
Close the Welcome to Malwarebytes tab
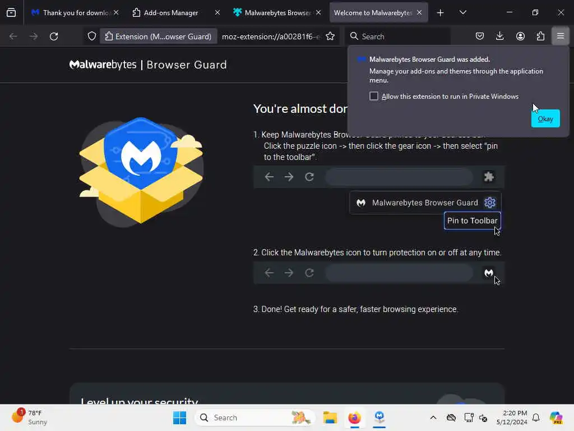coord(419,12)
